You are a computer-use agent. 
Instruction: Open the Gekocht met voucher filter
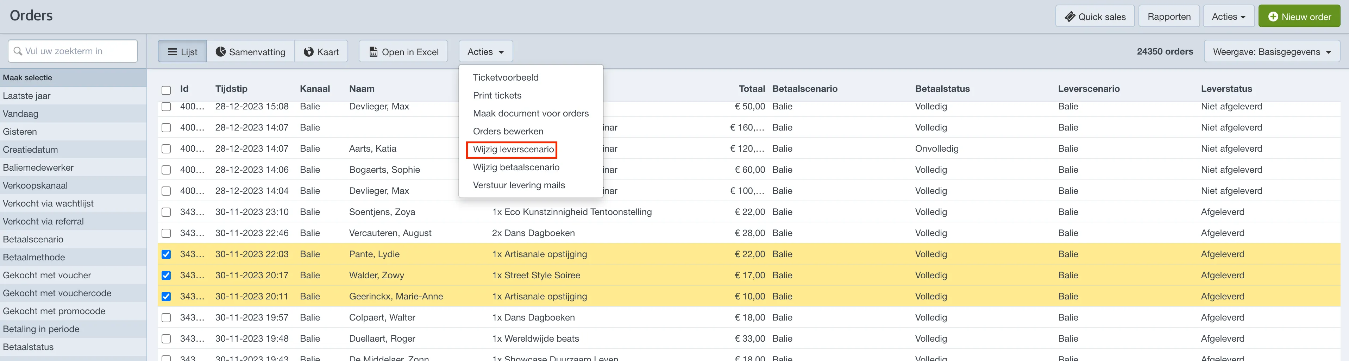[73, 275]
